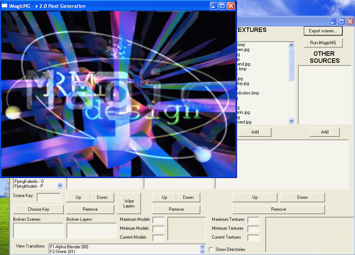The height and width of the screenshot is (255, 355).
Task: Select the texture ending in ents.jpg
Action: coord(243,112)
